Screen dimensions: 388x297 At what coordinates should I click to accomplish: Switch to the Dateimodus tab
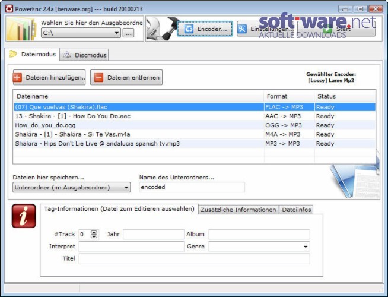click(33, 54)
